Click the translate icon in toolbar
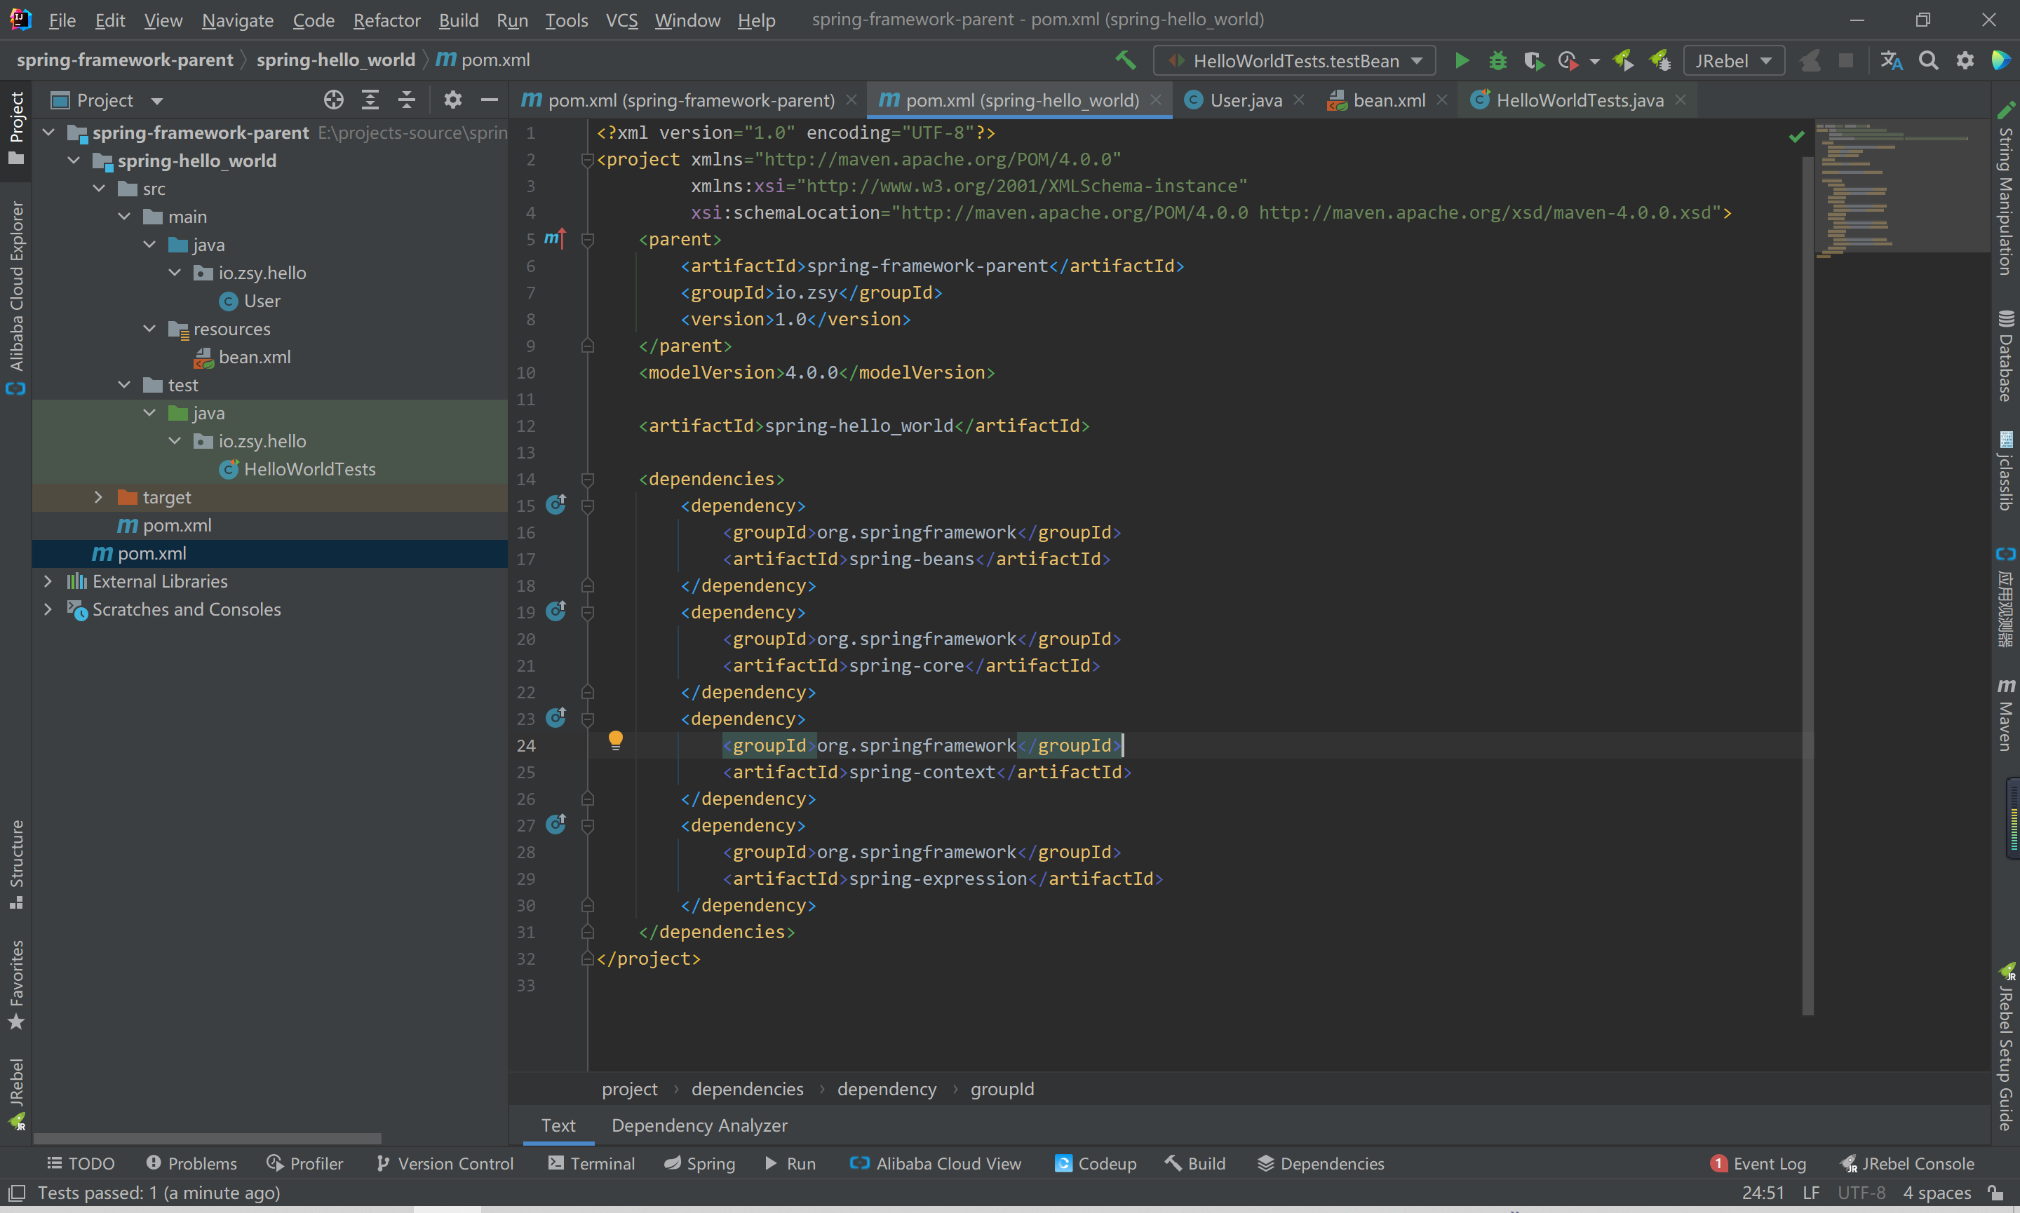This screenshot has height=1213, width=2020. pos(1891,60)
